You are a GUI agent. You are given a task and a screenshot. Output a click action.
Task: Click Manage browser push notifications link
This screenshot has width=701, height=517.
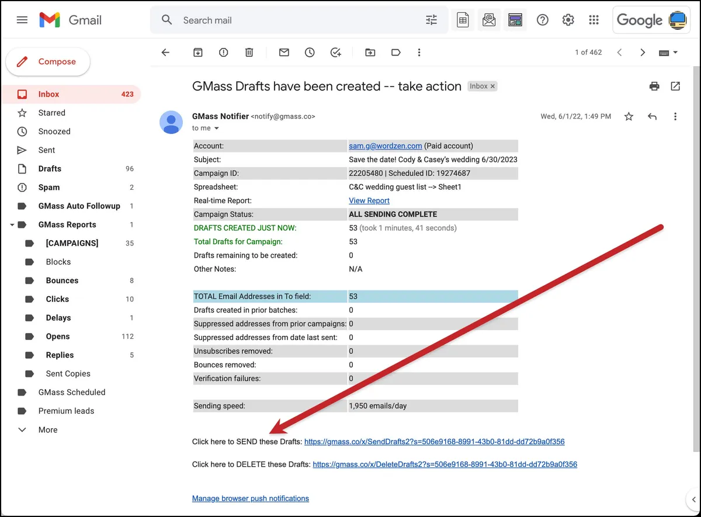tap(251, 498)
